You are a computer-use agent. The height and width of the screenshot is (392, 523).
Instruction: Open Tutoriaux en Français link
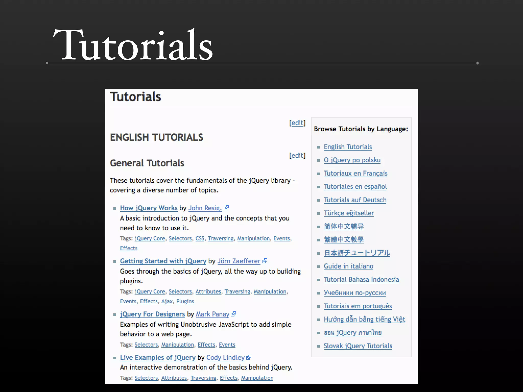(355, 174)
